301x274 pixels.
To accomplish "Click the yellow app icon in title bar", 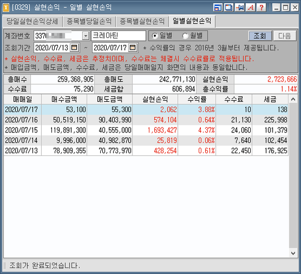I will tap(6, 8).
